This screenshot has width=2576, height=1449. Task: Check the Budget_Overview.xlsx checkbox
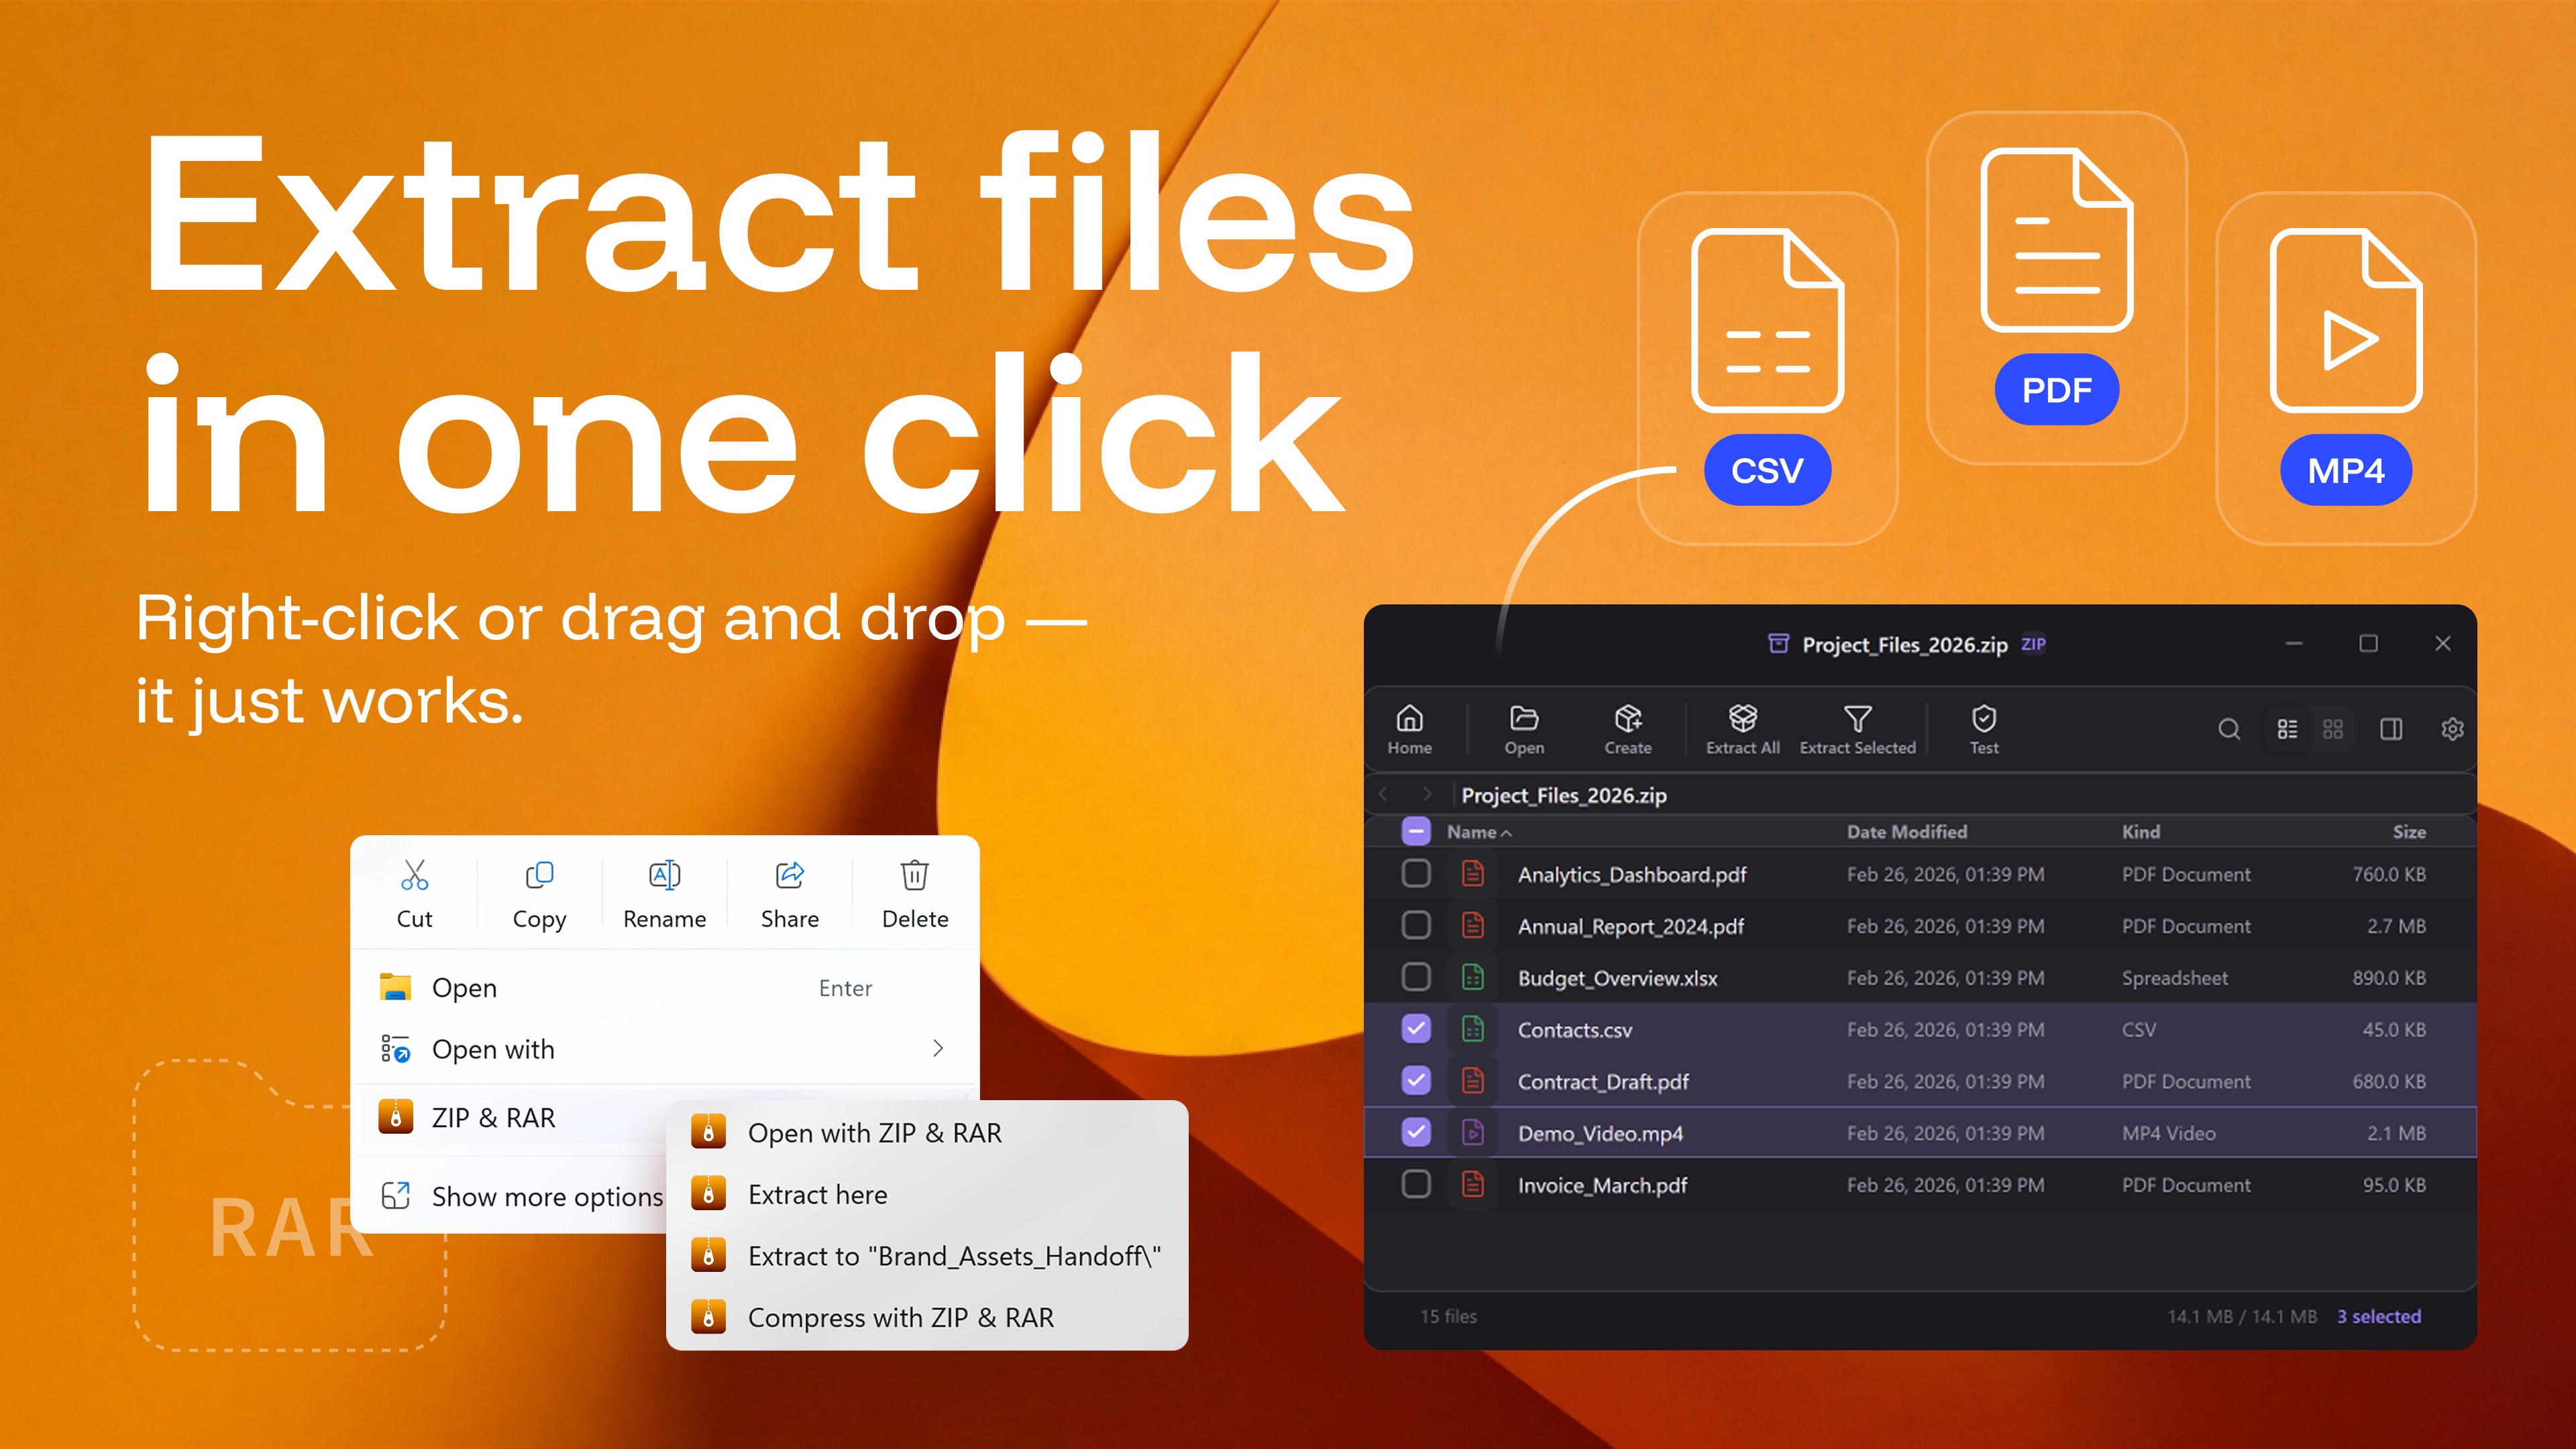1416,976
